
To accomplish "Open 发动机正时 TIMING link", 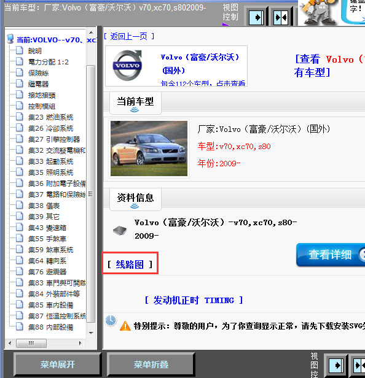I will coord(194,300).
